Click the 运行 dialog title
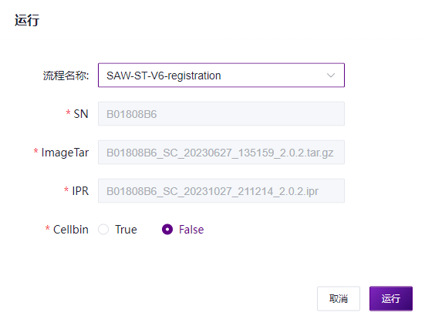The image size is (425, 326). point(27,20)
